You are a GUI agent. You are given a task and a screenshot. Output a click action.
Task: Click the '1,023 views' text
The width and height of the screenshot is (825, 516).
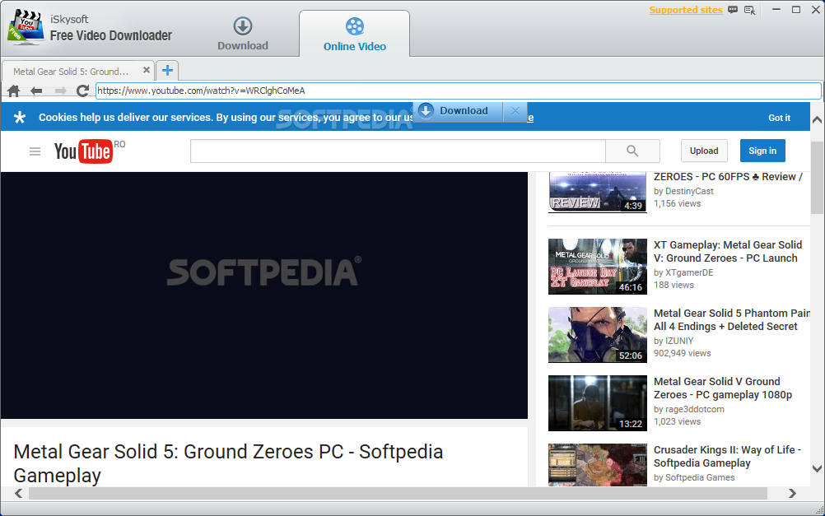coord(677,422)
